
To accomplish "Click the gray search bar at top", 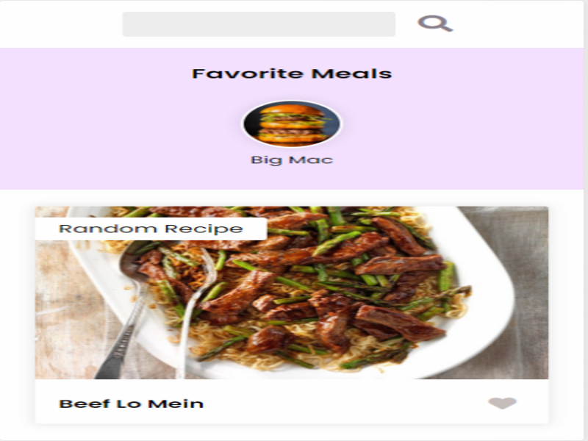I will pyautogui.click(x=259, y=24).
